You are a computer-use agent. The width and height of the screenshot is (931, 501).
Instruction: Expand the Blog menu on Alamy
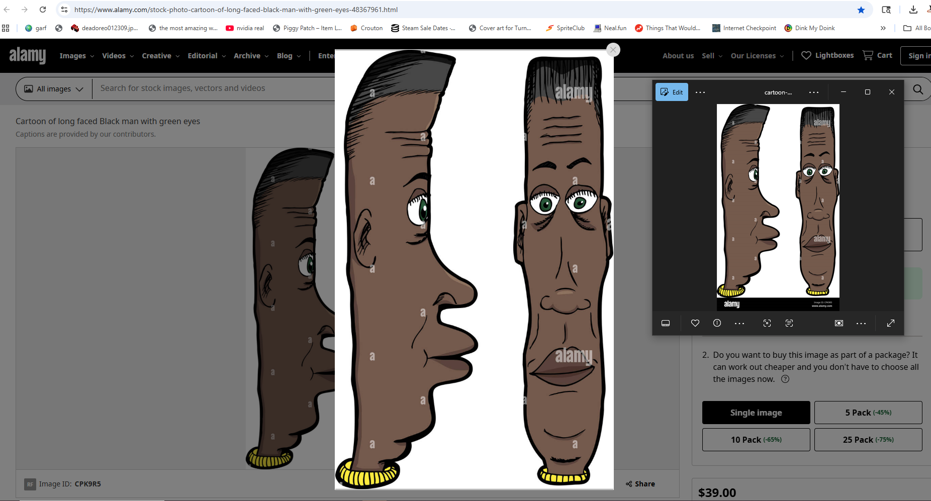point(289,56)
